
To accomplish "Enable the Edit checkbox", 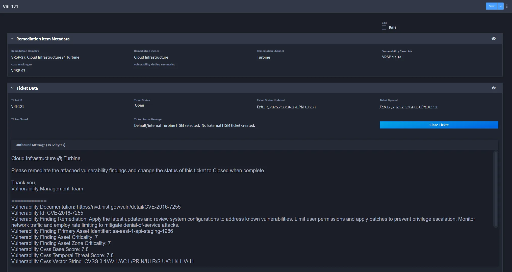I will tap(384, 28).
